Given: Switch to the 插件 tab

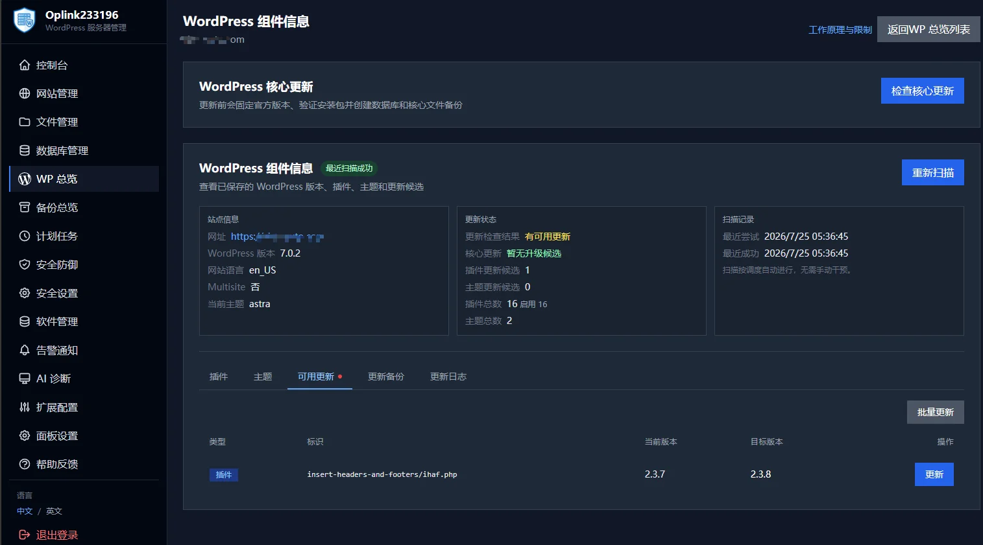Looking at the screenshot, I should [x=219, y=377].
